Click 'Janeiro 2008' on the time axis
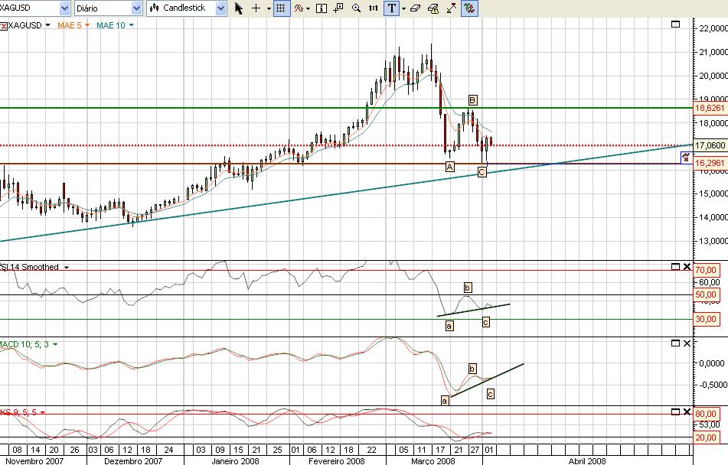 [235, 461]
